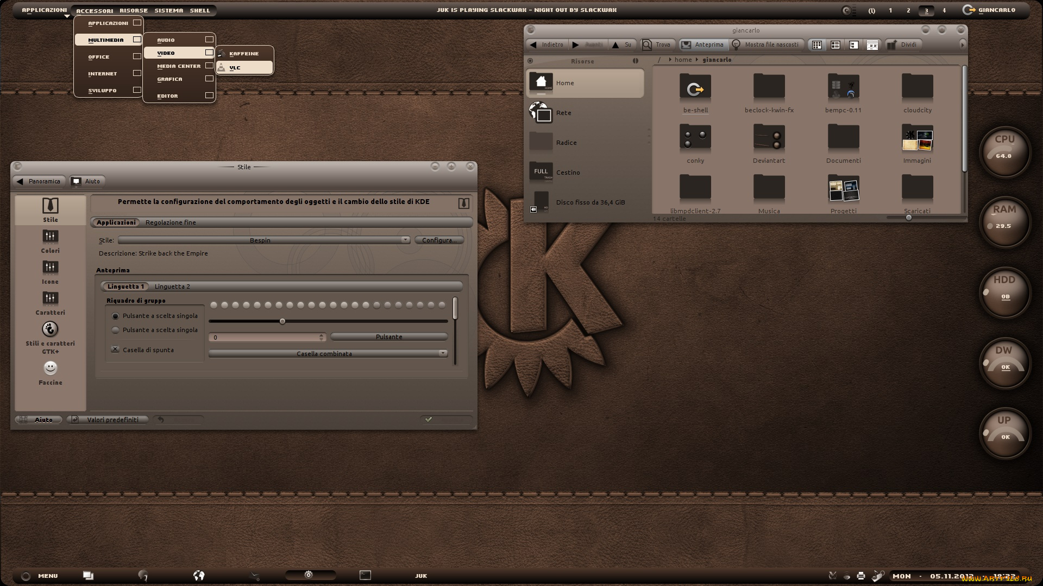
Task: Open the Rete network place
Action: (x=563, y=113)
